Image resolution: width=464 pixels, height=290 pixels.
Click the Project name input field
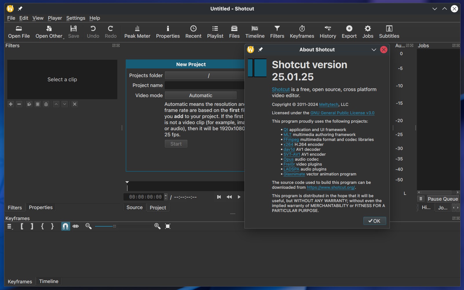click(x=205, y=85)
